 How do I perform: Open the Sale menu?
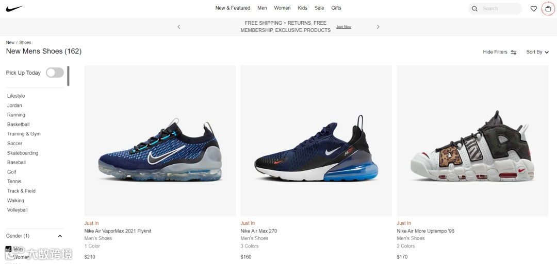click(319, 8)
